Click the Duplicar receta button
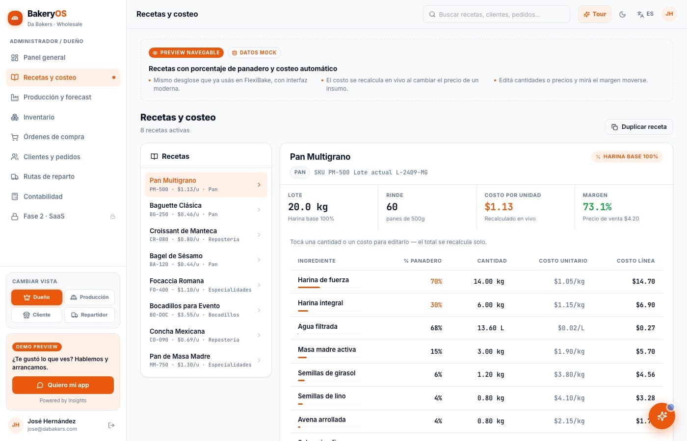The width and height of the screenshot is (687, 441). tap(639, 127)
